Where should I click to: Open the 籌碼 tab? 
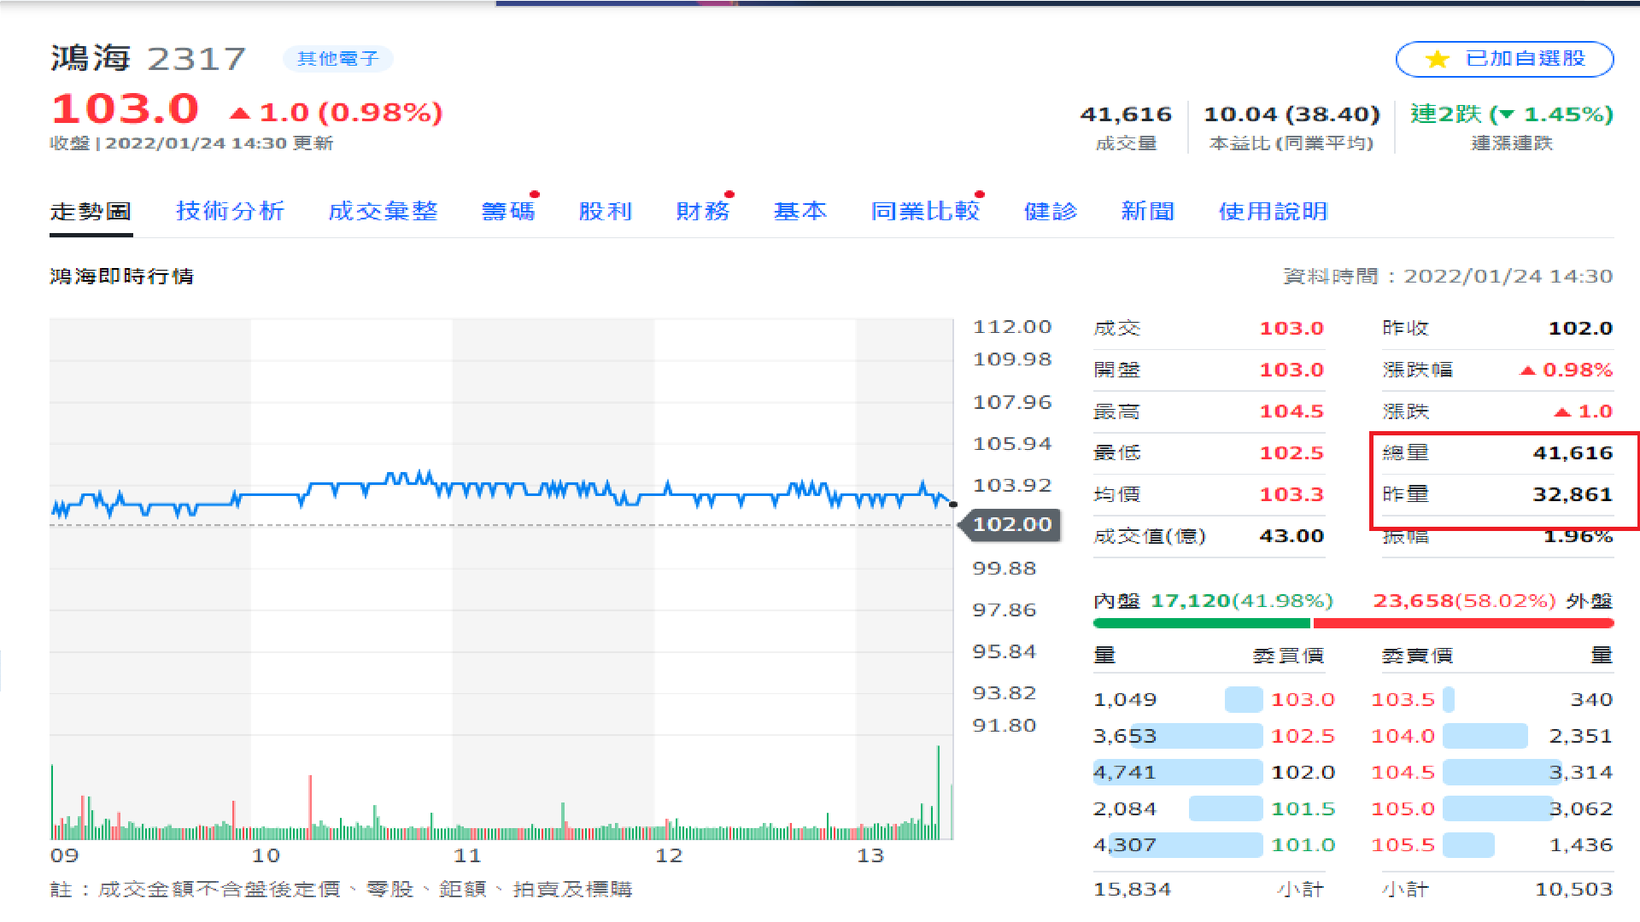(508, 211)
